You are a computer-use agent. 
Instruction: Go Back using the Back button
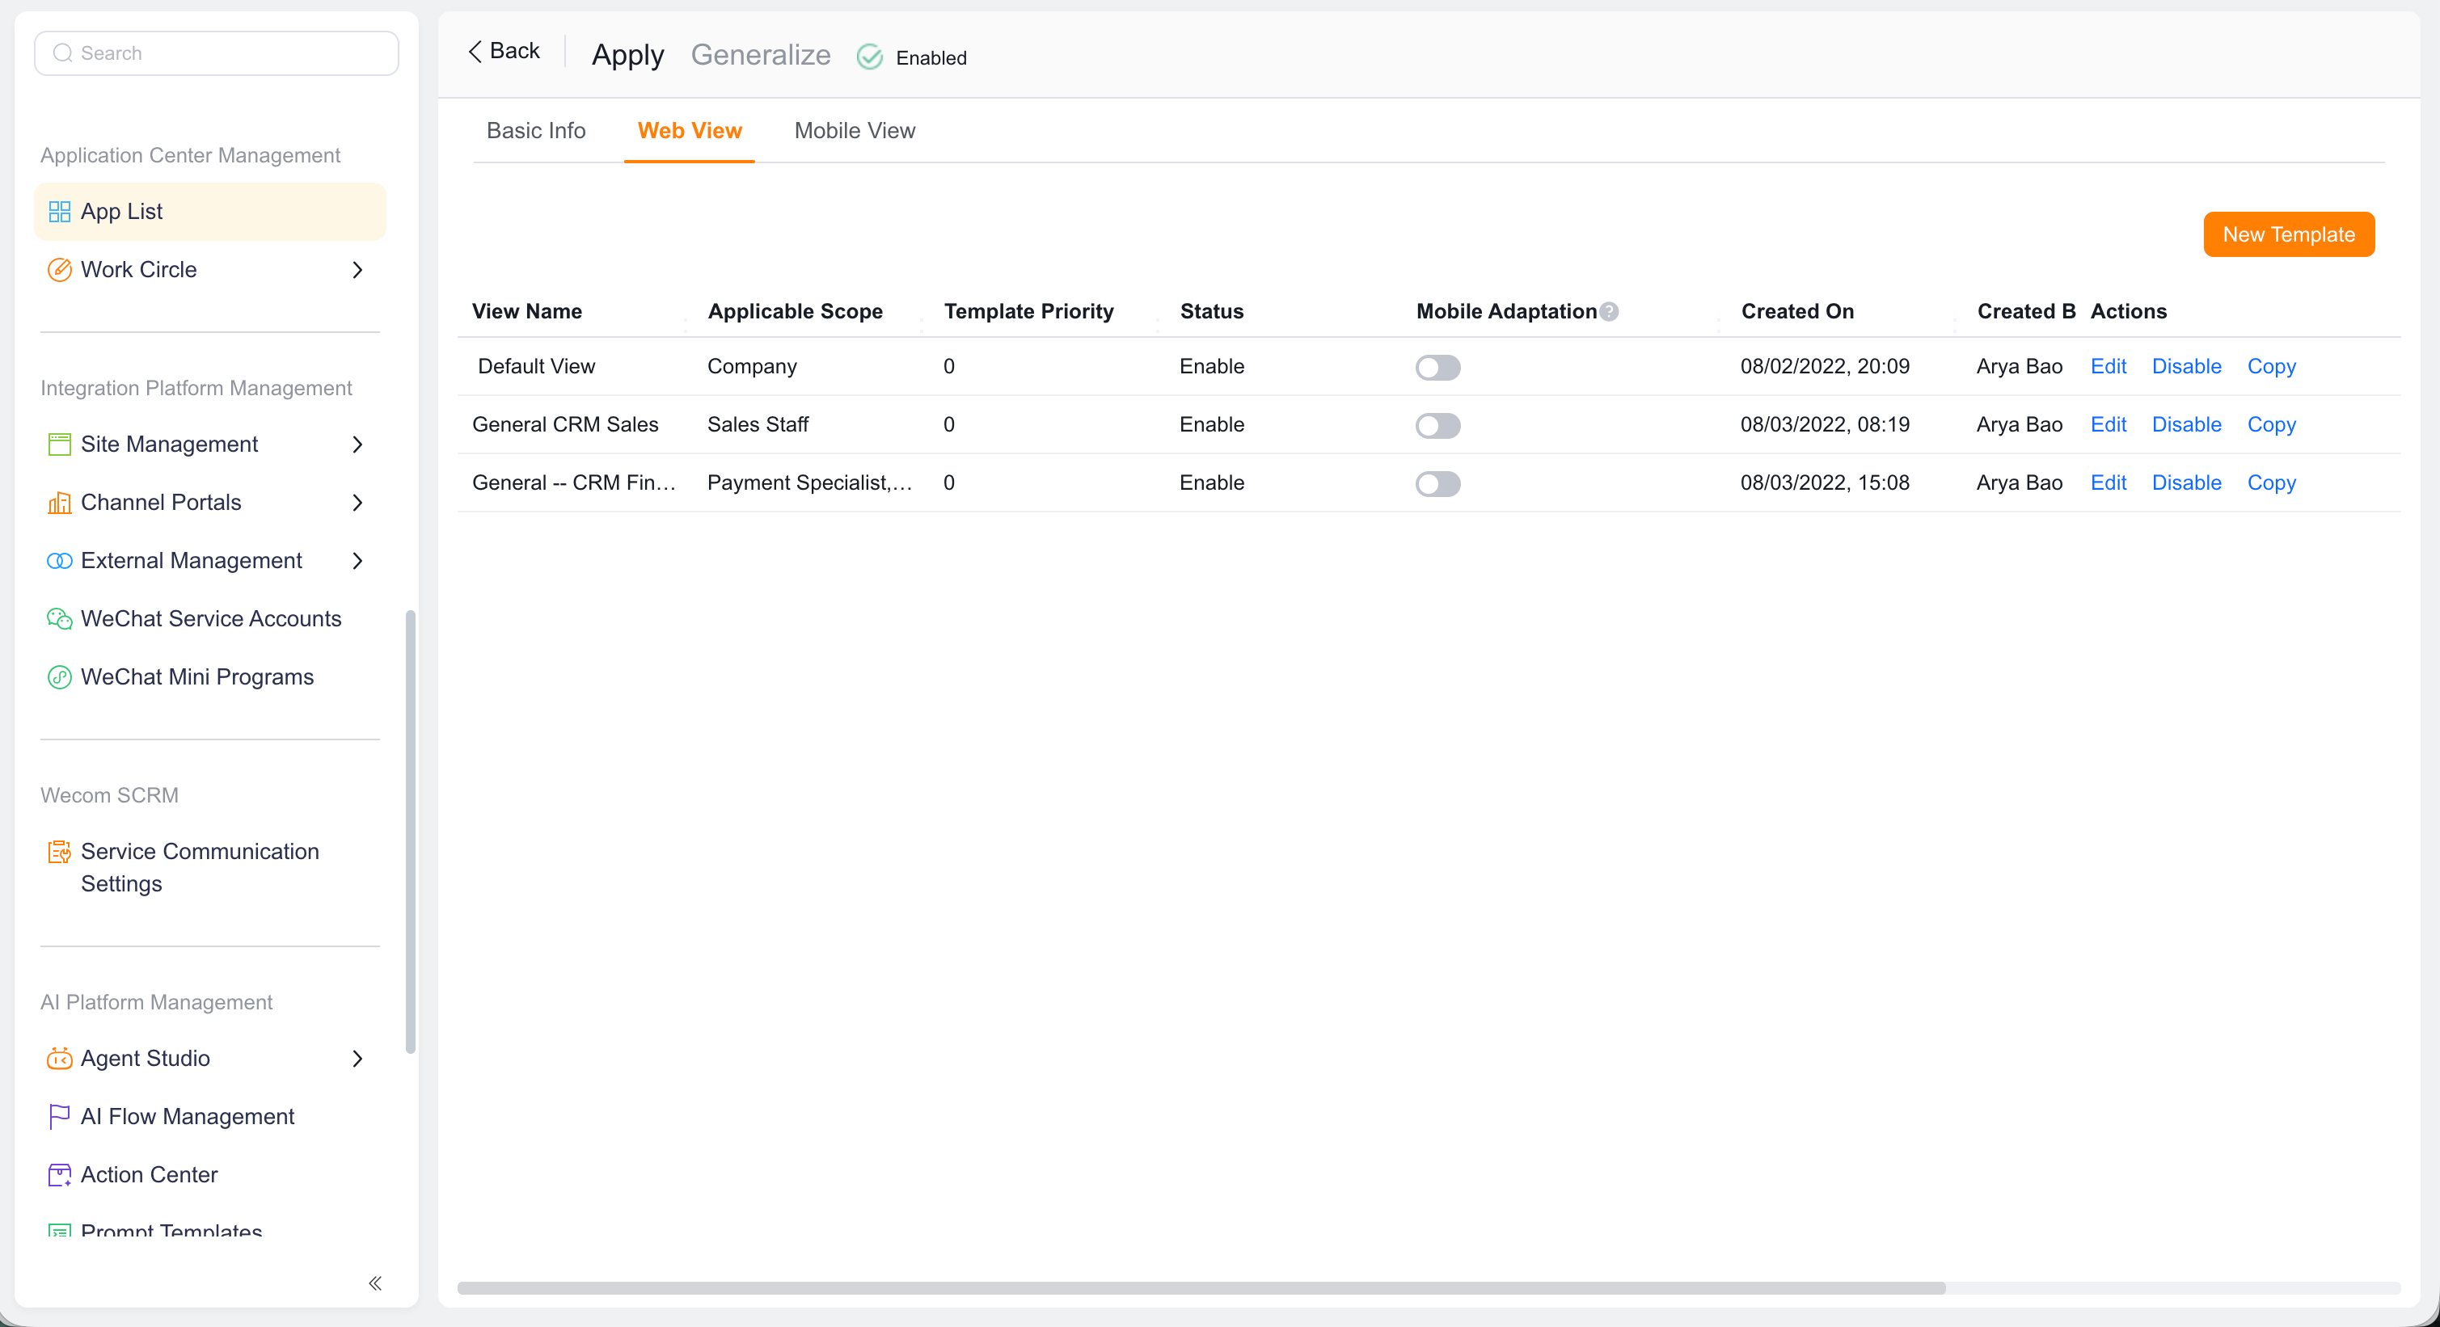pos(504,51)
